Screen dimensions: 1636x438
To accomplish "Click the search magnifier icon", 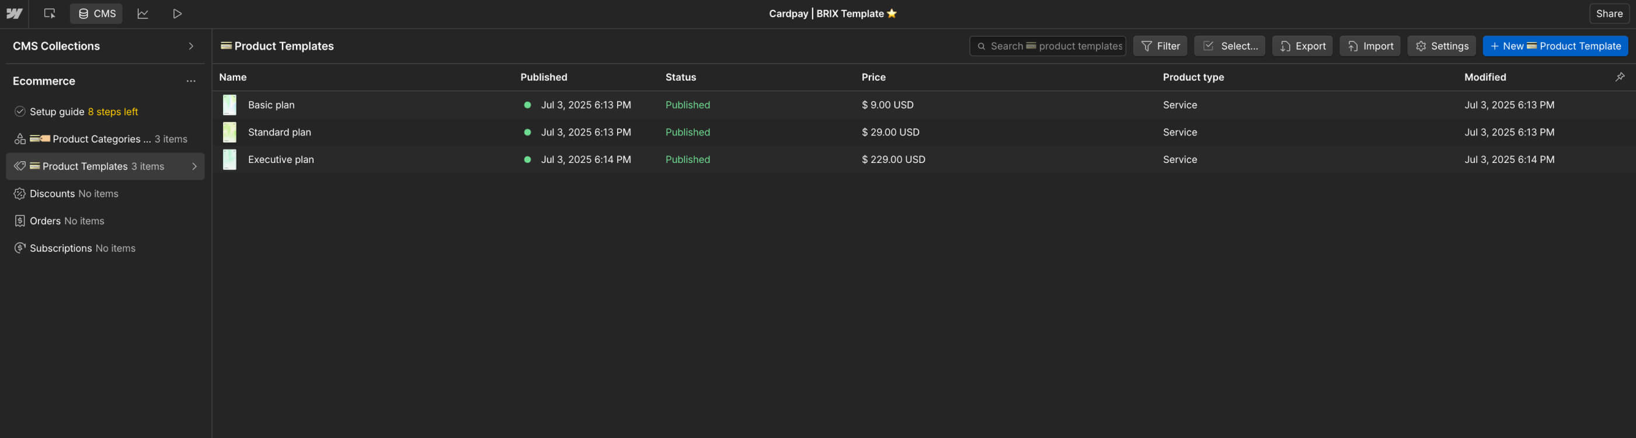I will 981,46.
